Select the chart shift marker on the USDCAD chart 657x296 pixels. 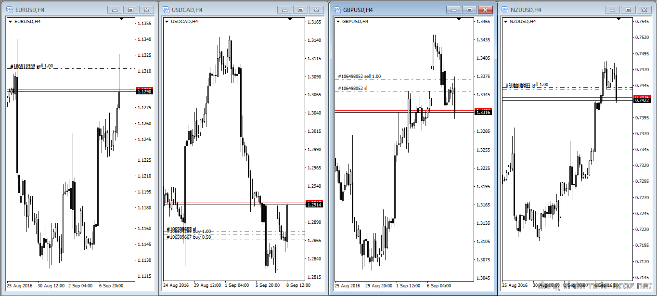tap(290, 19)
